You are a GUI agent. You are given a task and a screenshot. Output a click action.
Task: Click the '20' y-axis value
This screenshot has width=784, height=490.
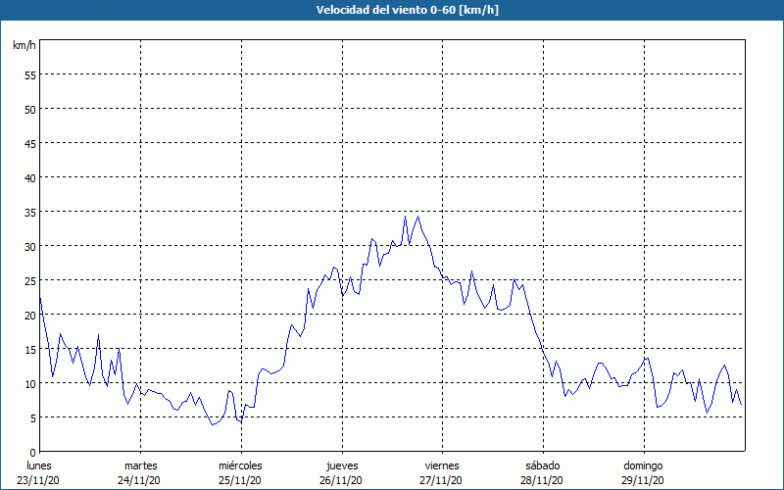point(30,315)
